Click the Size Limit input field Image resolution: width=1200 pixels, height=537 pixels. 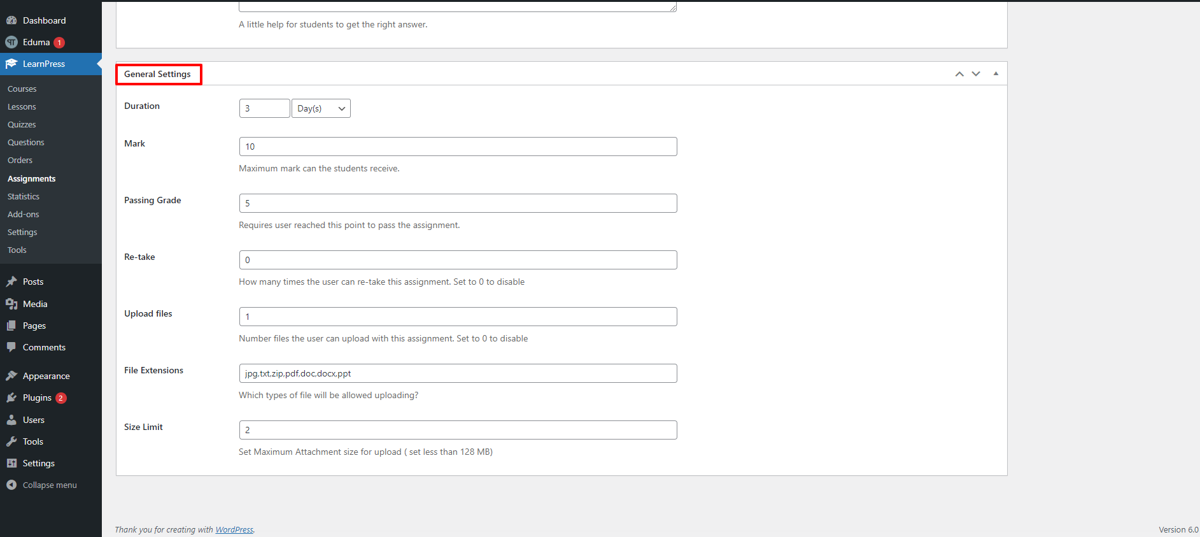tap(458, 430)
